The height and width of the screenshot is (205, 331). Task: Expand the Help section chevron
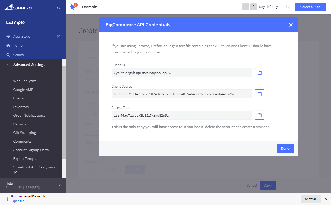[x=60, y=185]
